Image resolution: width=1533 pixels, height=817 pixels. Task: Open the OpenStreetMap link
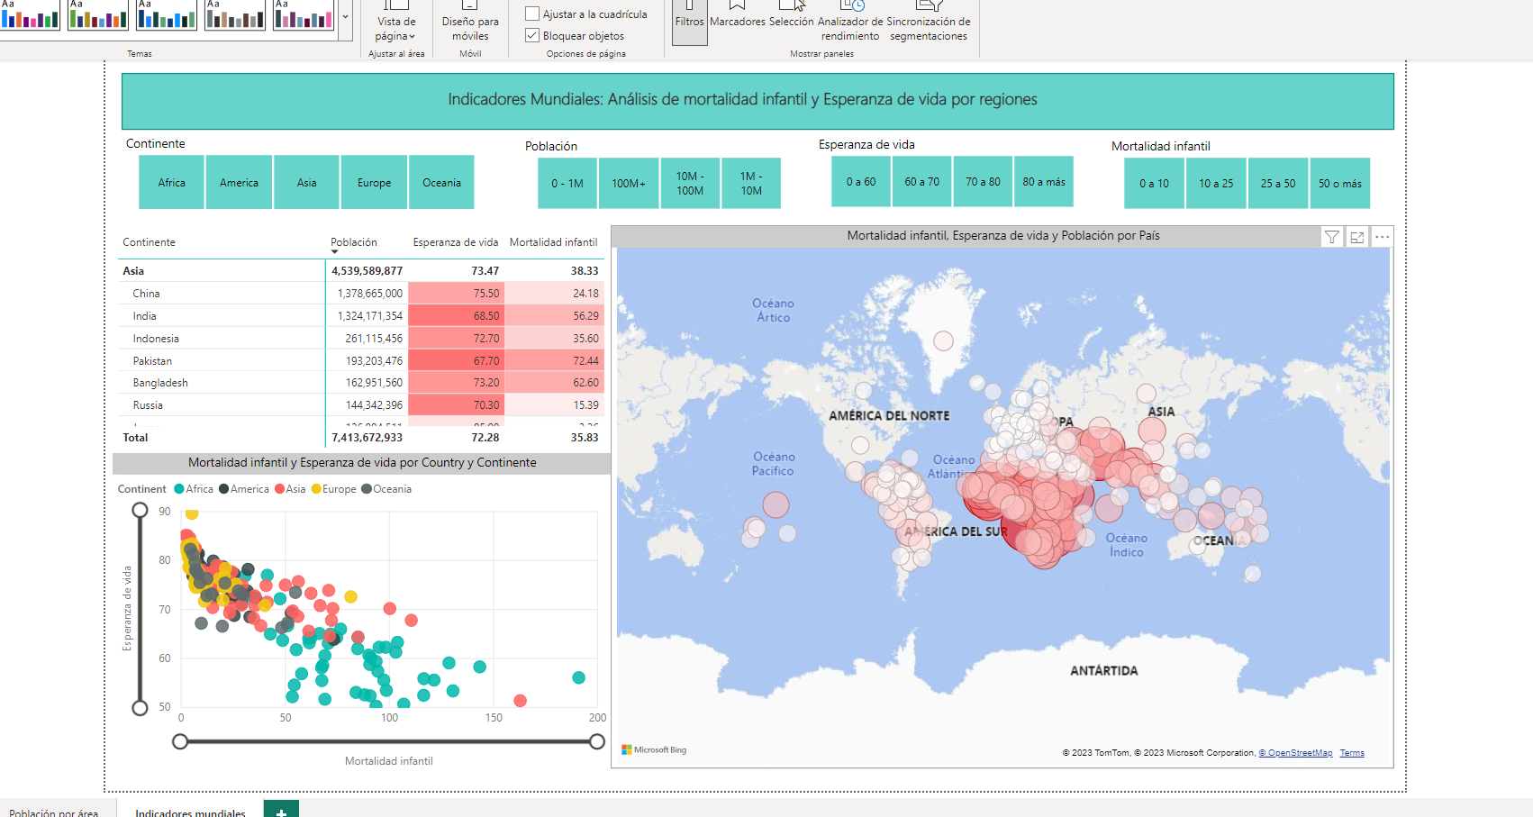(1295, 753)
